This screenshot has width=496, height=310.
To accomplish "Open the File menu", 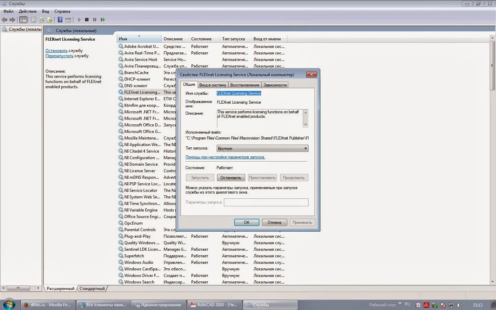I will 9,11.
